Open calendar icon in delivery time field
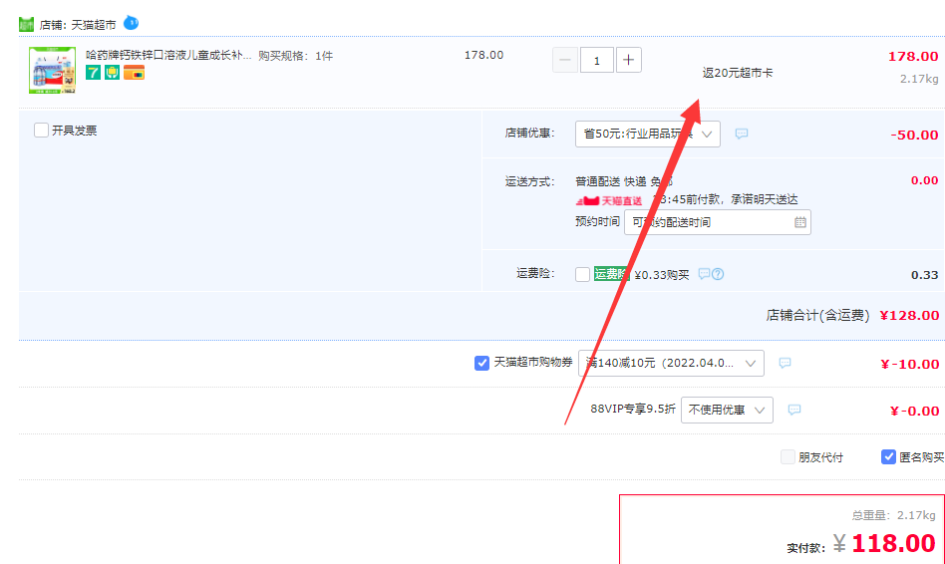This screenshot has height=564, width=945. pos(799,222)
